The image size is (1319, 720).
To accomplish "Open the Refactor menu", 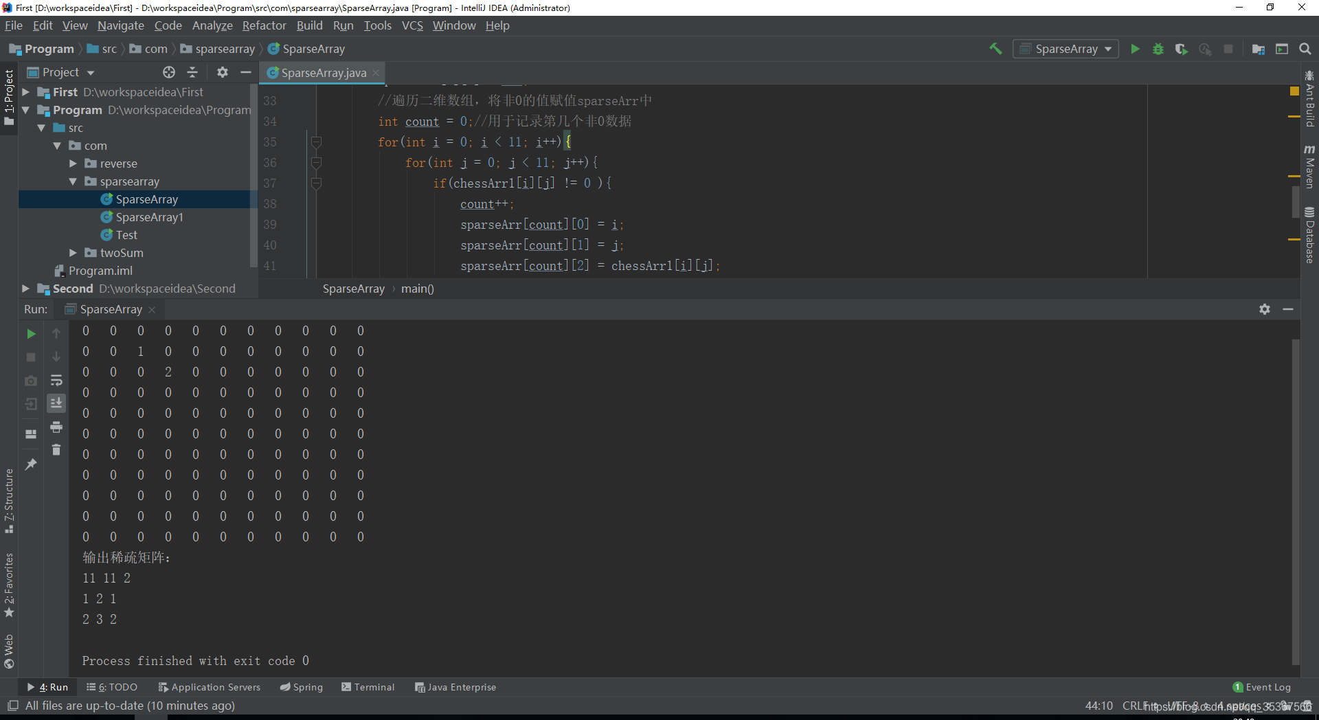I will [x=264, y=25].
